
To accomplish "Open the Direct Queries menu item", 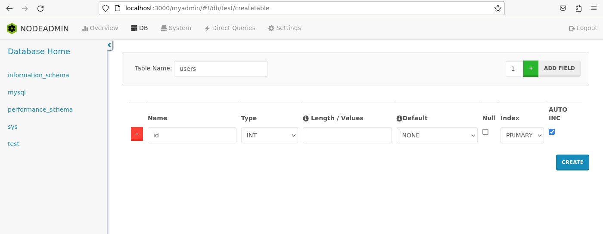I will click(x=230, y=28).
